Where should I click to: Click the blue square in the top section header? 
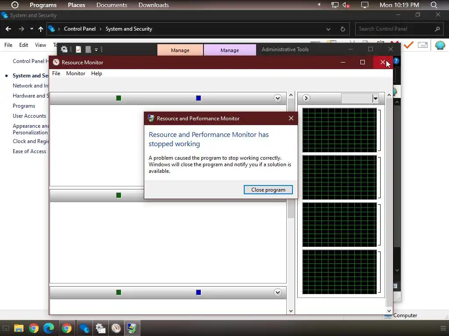199,98
